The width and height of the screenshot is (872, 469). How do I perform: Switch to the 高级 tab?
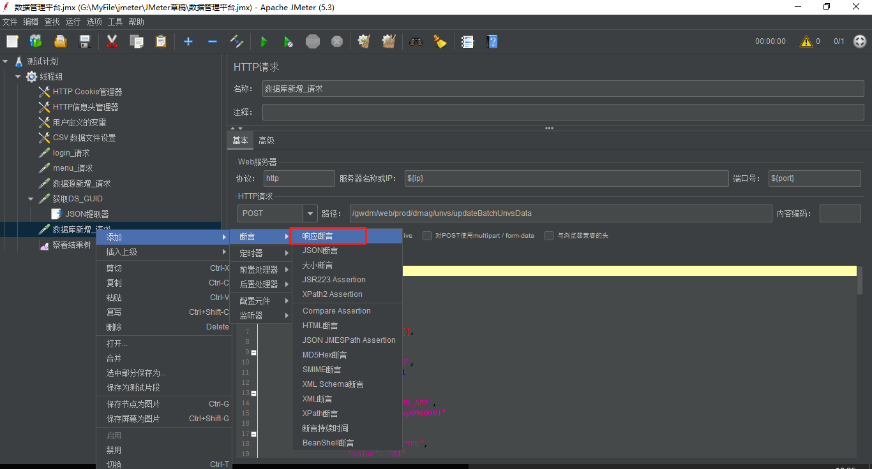point(266,140)
